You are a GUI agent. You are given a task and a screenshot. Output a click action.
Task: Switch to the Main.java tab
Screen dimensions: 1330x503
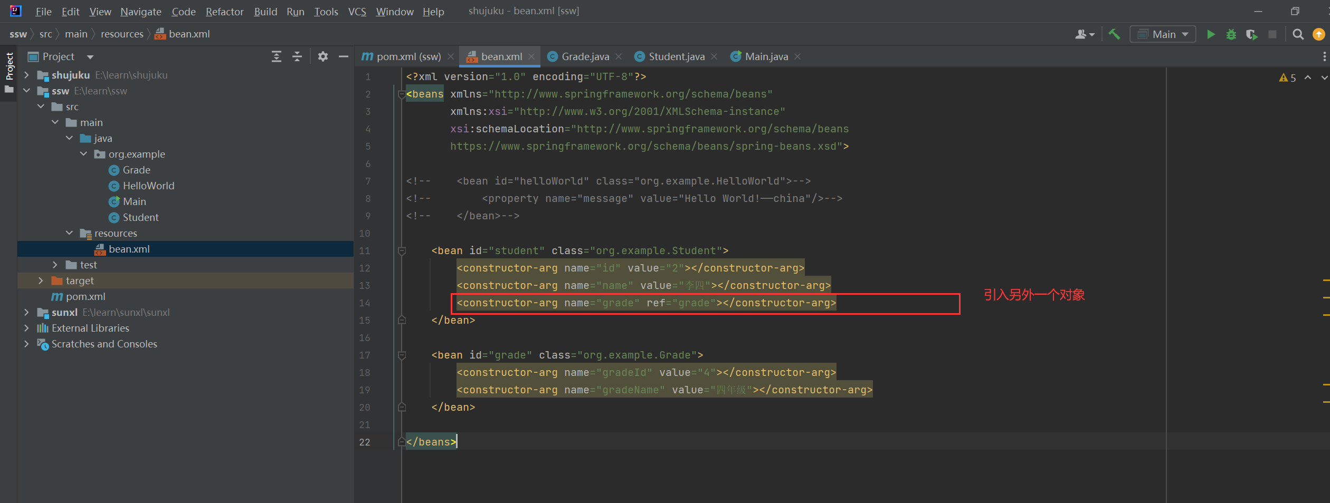(766, 56)
